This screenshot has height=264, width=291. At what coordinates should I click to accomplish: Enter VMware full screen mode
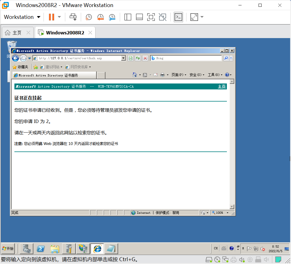point(151,17)
